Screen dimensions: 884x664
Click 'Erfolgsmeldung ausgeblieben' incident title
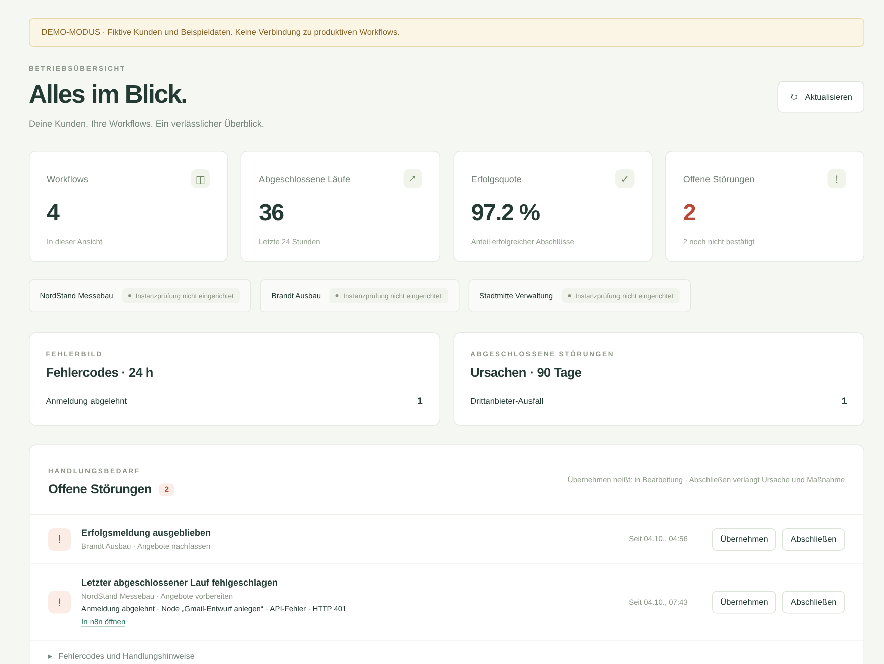coord(146,533)
